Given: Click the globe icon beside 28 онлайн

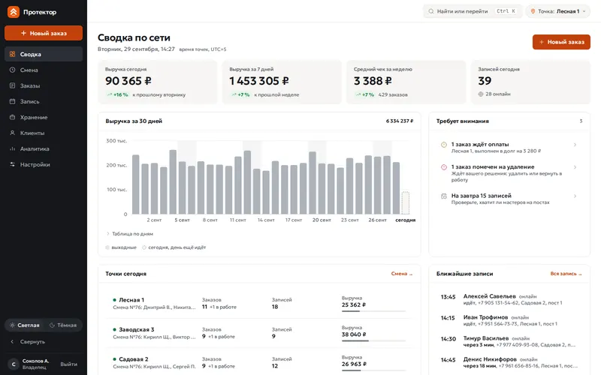Looking at the screenshot, I should point(481,94).
